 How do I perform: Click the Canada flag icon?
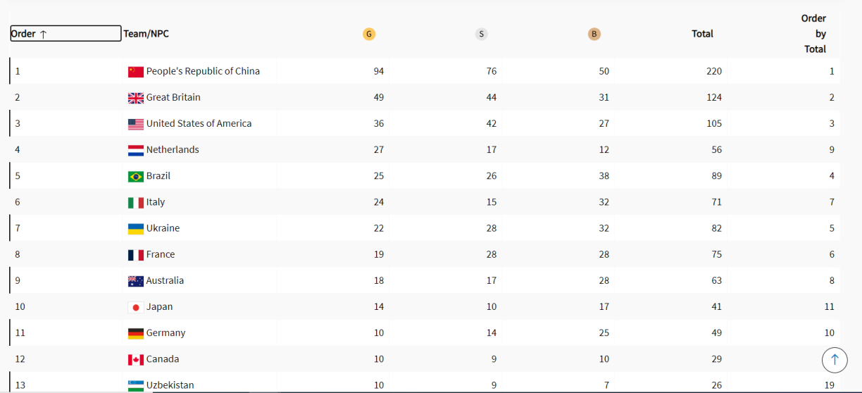pyautogui.click(x=136, y=360)
